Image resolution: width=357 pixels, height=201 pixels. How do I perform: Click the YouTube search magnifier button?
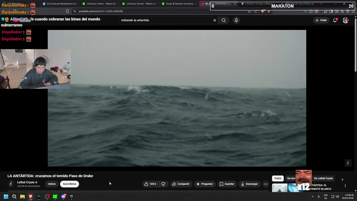pos(224,20)
